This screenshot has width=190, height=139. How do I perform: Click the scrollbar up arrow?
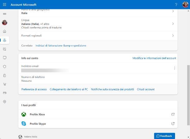(188, 11)
